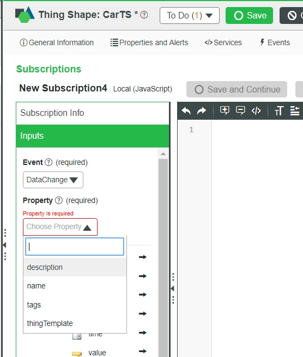The image size is (303, 357).
Task: Collapse inputs pane using middle splitter triangle
Action: pyautogui.click(x=173, y=288)
